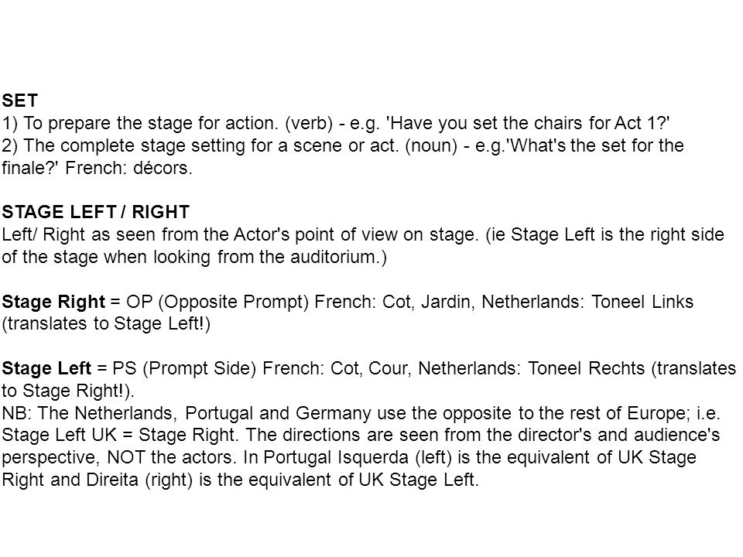Click the word décors
This screenshot has height=557, width=743.
click(163, 168)
